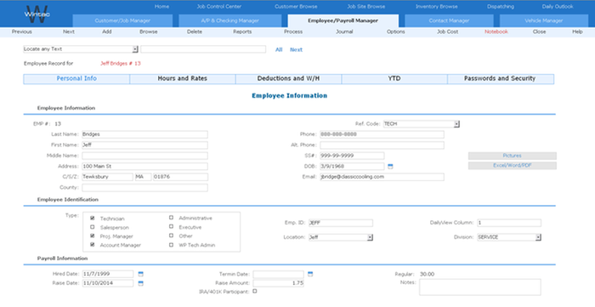The width and height of the screenshot is (595, 307).
Task: Open the Ref. Code dropdown
Action: point(456,124)
